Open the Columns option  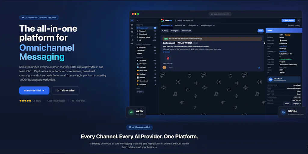(291, 26)
